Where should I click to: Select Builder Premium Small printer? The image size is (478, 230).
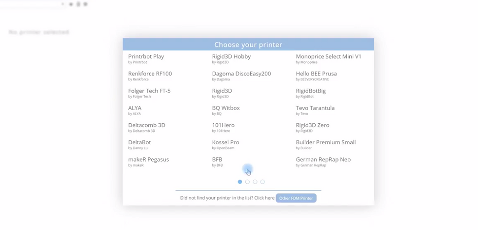point(326,144)
